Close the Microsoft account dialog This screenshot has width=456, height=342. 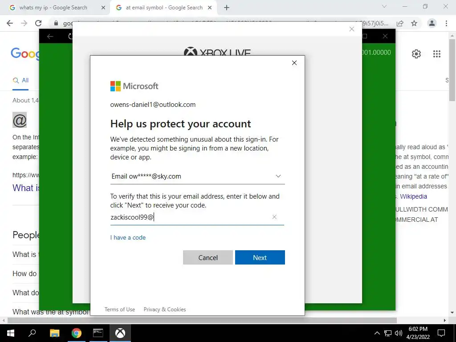click(x=294, y=63)
